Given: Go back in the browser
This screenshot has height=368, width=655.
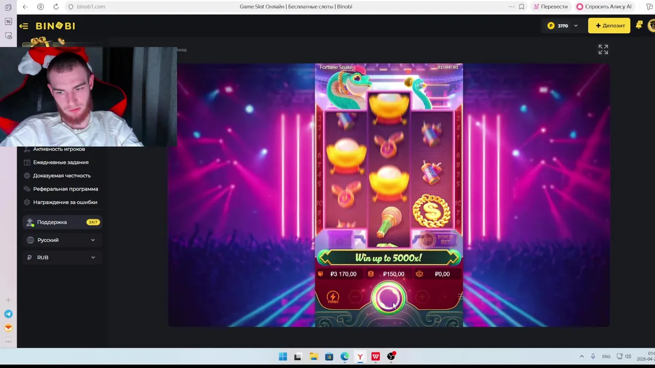Looking at the screenshot, I should pos(25,7).
